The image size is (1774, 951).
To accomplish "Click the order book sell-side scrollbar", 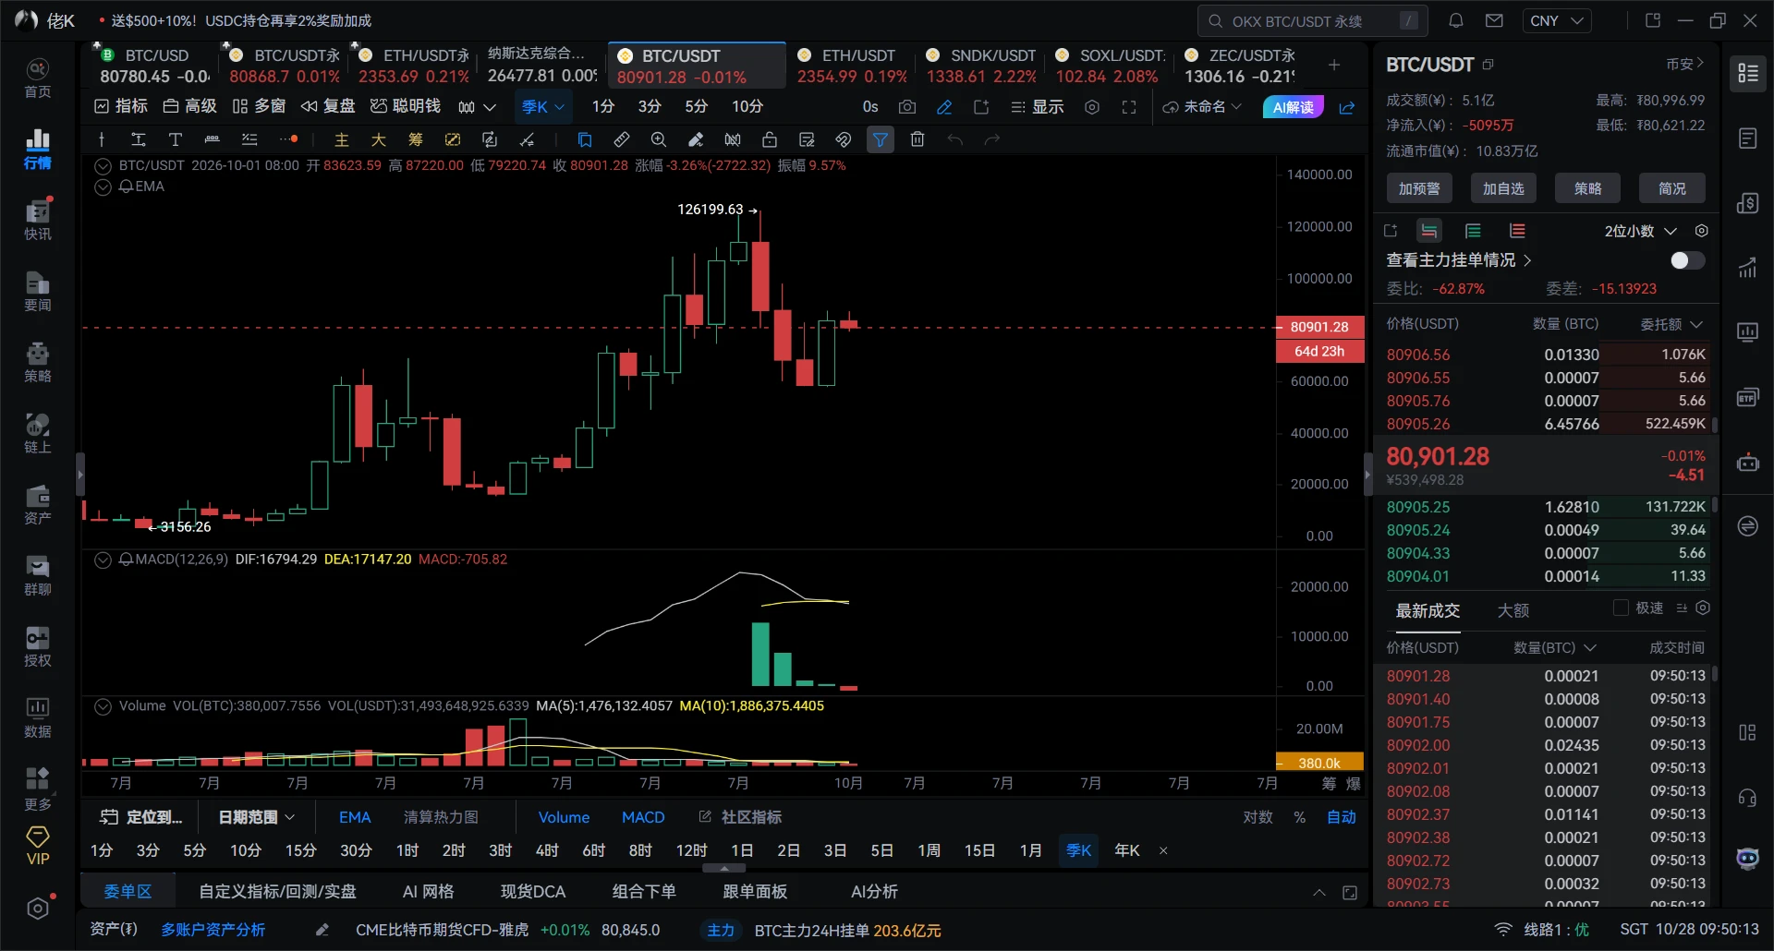I will (x=1715, y=425).
